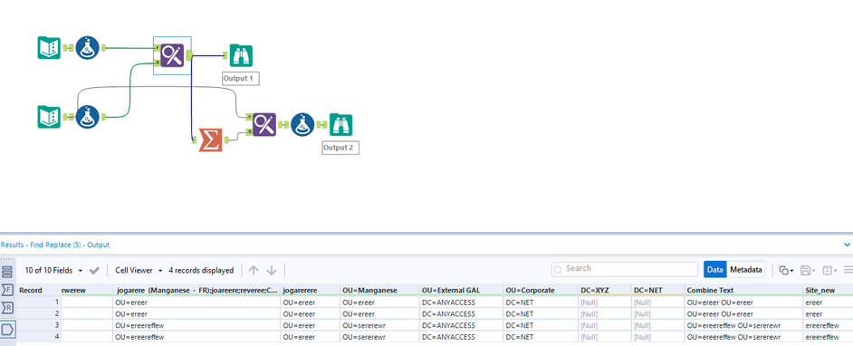
Task: Collapse the Results panel with the chevron
Action: 846,245
